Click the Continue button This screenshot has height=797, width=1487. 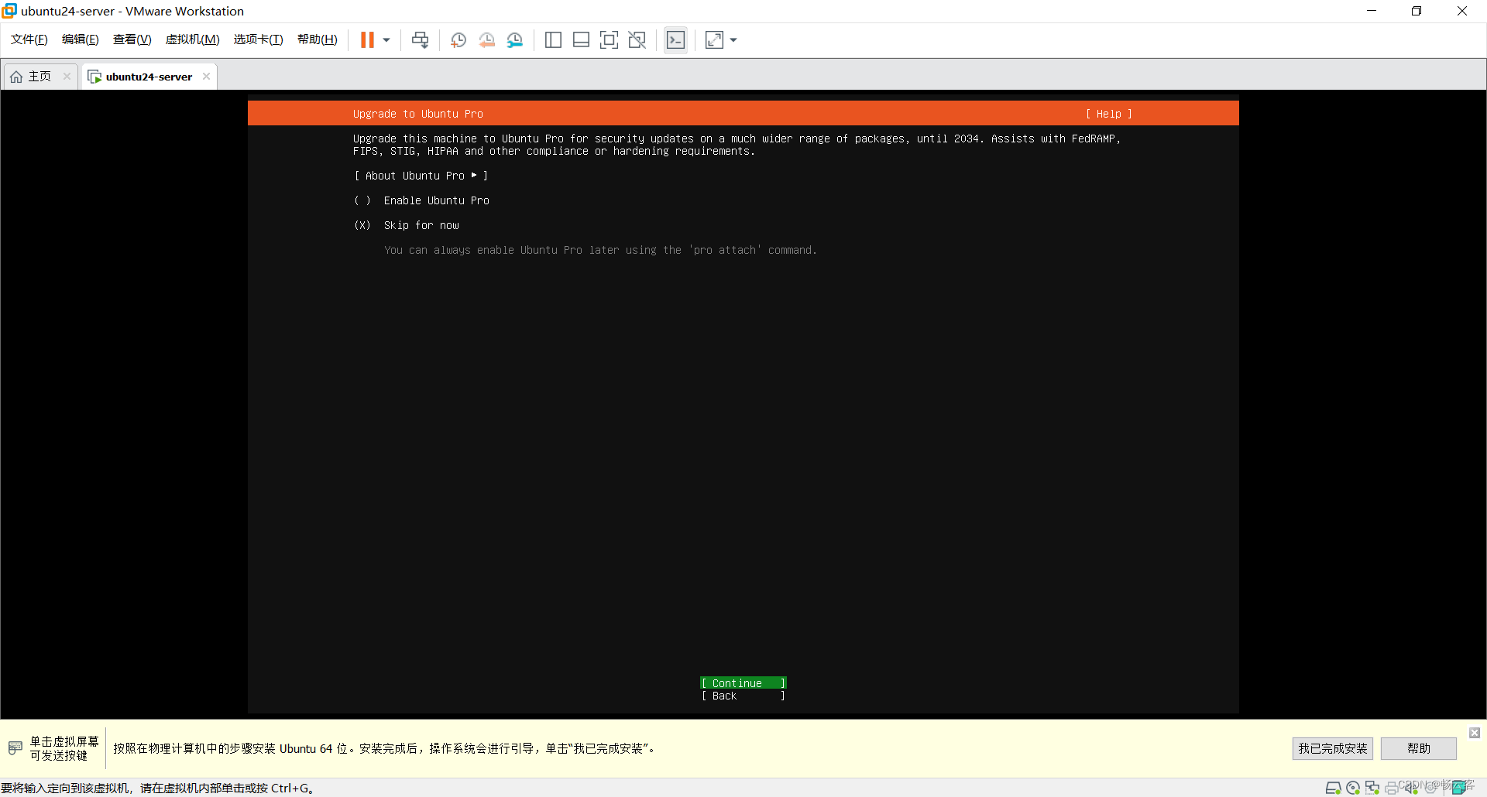coord(743,683)
